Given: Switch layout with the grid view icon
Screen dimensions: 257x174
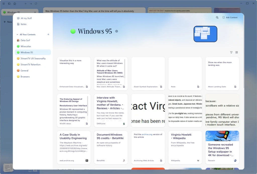Looking at the screenshot, I should [x=237, y=52].
